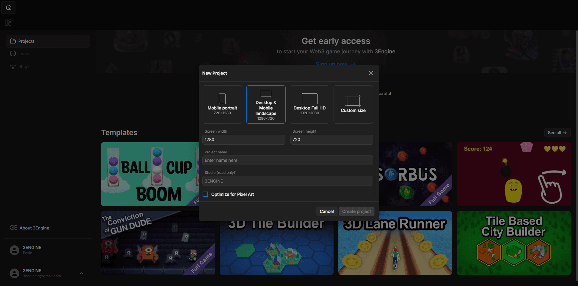Expand account menu chevron for 3engineio@gmail.com
Screen dimensions: 578x286
[x=82, y=273]
